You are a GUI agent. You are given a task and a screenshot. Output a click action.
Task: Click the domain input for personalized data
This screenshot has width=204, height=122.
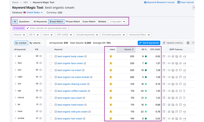(x=47, y=28)
